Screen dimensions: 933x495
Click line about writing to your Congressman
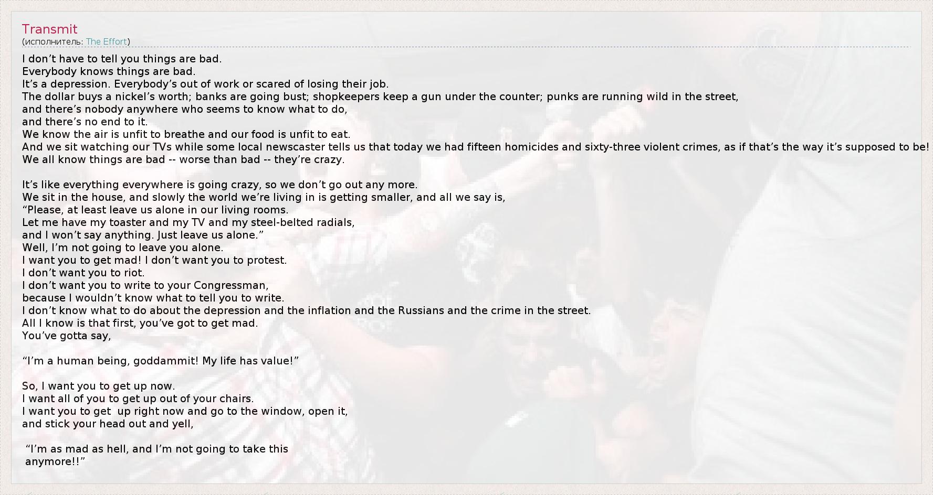click(145, 285)
